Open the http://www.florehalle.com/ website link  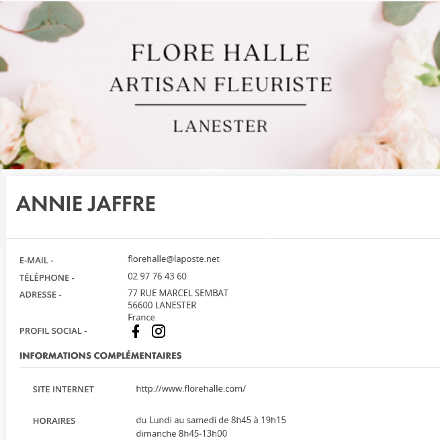(x=191, y=389)
